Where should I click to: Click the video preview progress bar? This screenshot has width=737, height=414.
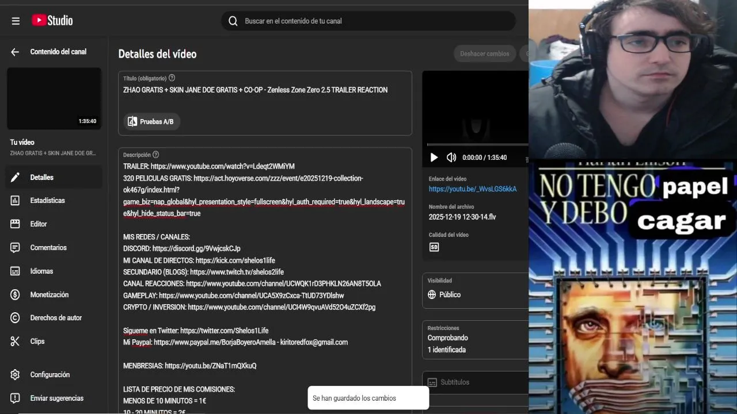pyautogui.click(x=477, y=145)
